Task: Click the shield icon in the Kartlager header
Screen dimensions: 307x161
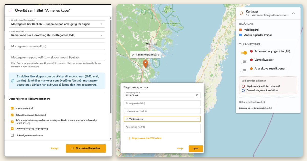Action: click(241, 13)
